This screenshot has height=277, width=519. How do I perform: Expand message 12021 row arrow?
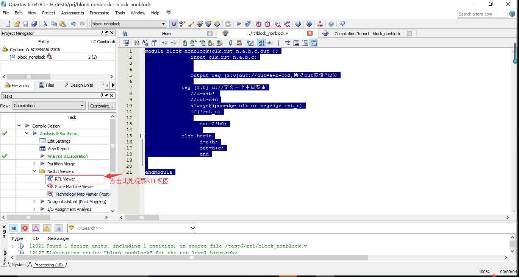click(x=13, y=246)
